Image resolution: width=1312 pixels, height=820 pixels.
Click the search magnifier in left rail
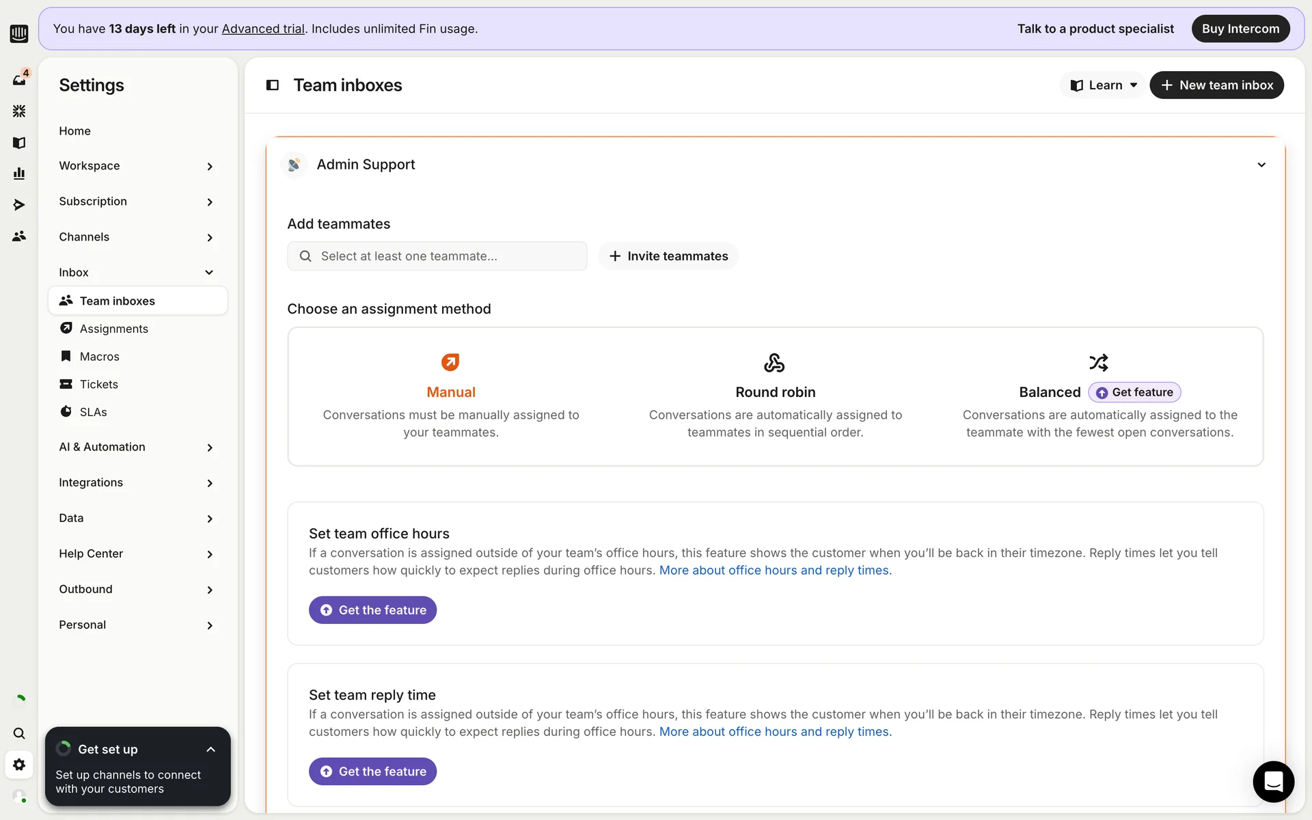19,733
